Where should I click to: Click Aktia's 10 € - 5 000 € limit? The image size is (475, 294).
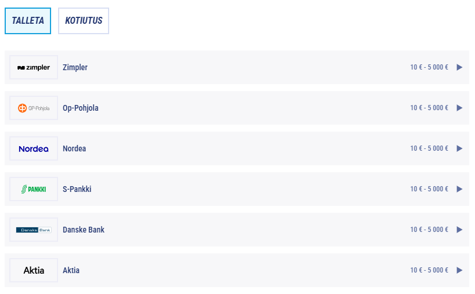coord(429,270)
